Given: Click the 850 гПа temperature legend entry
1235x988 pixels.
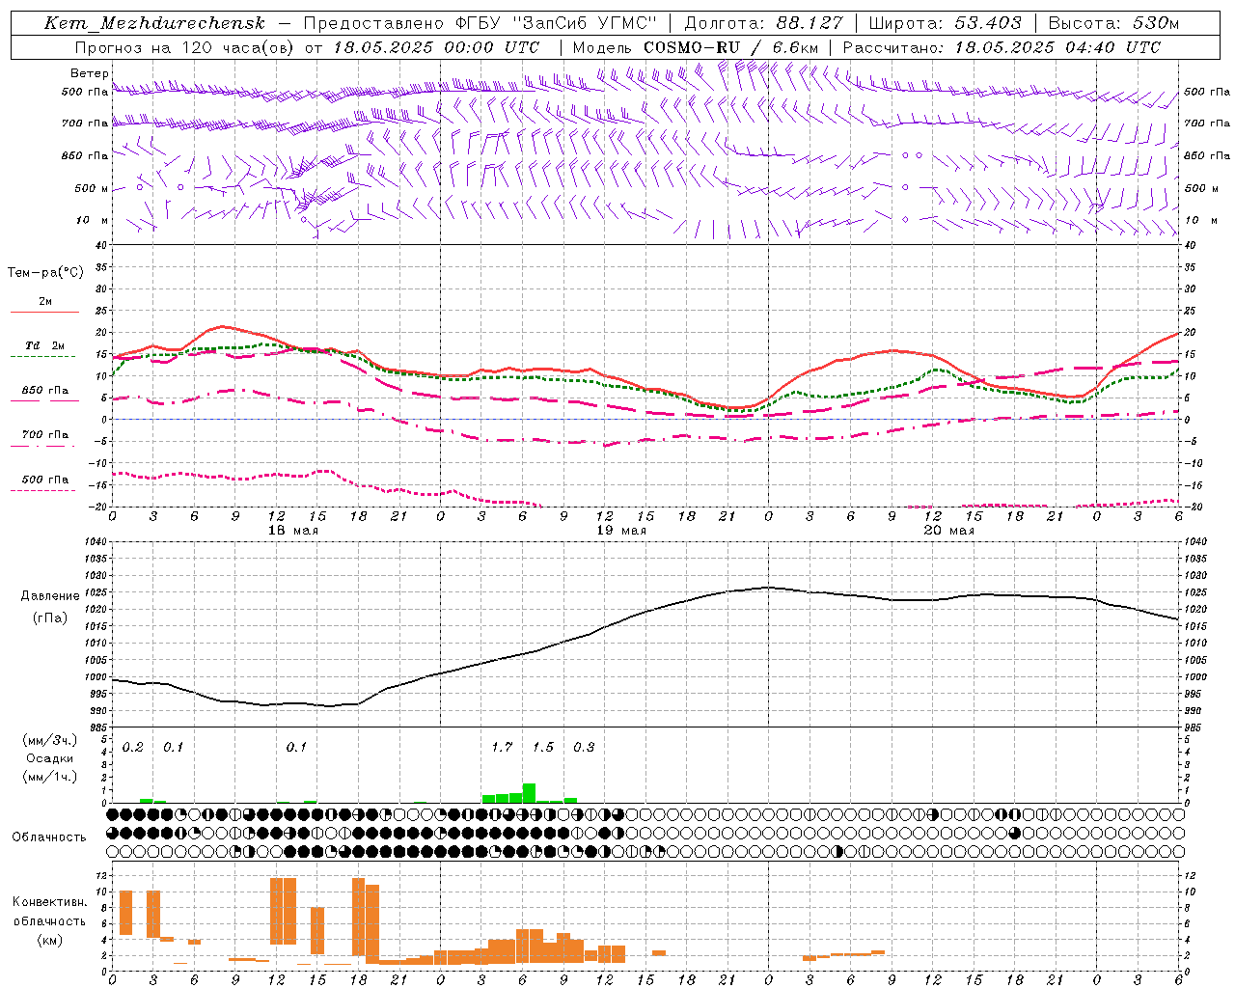Looking at the screenshot, I should point(45,391).
